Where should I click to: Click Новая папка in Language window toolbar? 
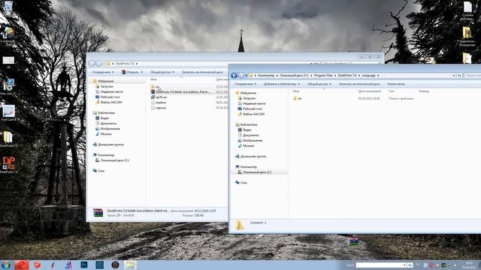(396, 84)
